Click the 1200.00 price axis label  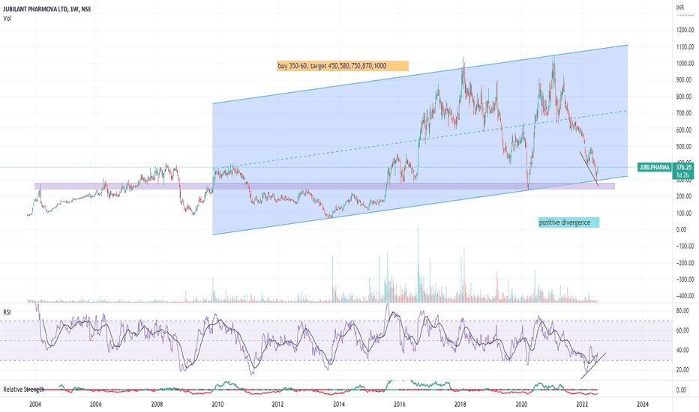685,30
